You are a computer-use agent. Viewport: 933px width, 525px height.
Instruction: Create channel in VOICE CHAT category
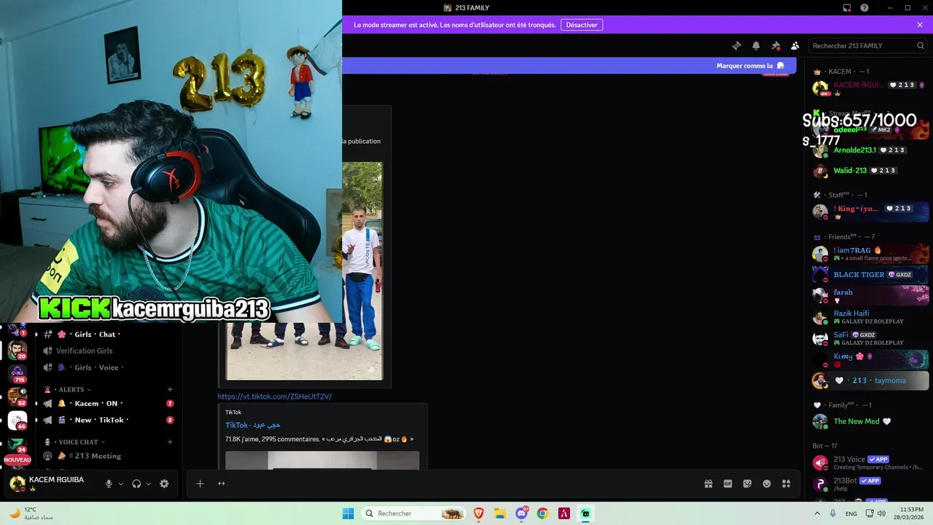(x=170, y=442)
